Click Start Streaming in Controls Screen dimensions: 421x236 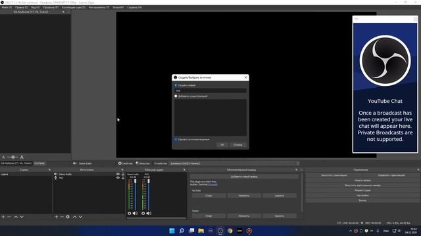tap(334, 175)
